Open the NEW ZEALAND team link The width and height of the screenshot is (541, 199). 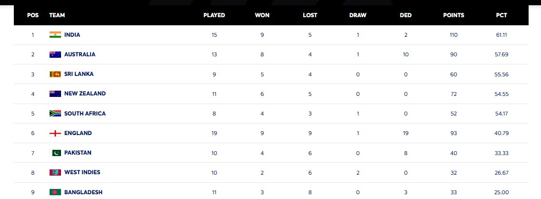pyautogui.click(x=85, y=94)
